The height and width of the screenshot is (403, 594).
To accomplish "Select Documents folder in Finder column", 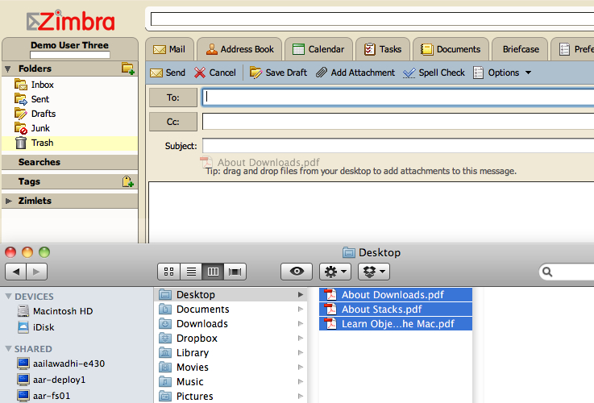I will 231,309.
